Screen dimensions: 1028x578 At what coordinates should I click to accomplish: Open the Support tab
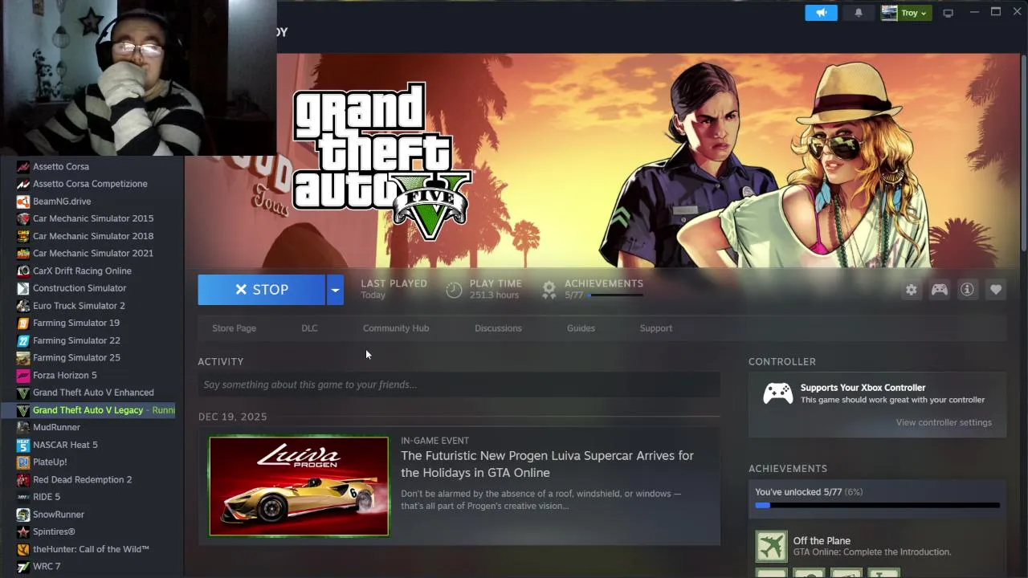(656, 328)
